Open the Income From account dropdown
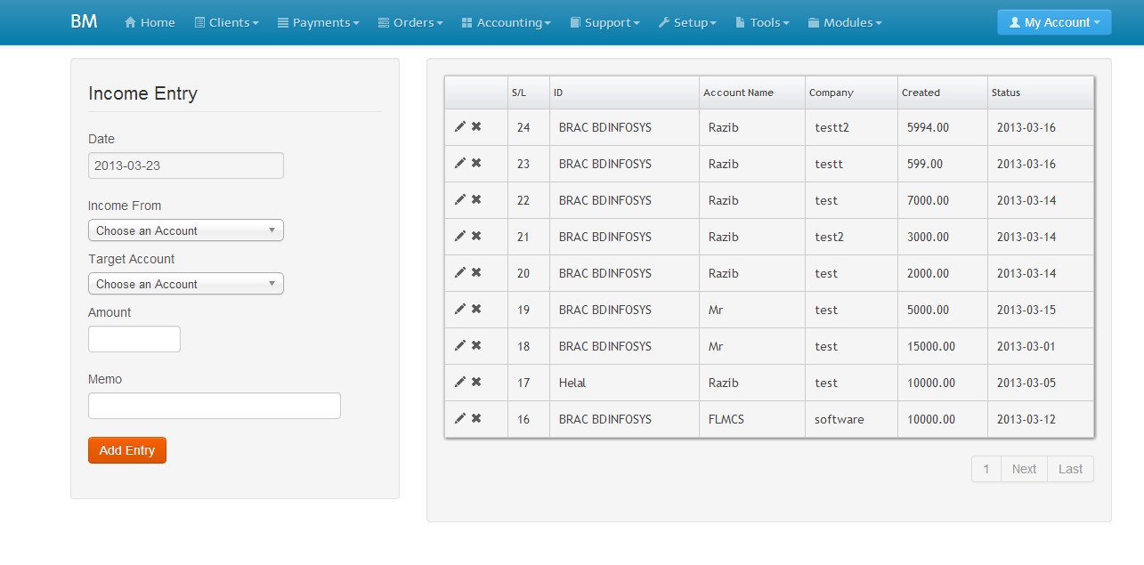The image size is (1144, 565). coord(185,230)
